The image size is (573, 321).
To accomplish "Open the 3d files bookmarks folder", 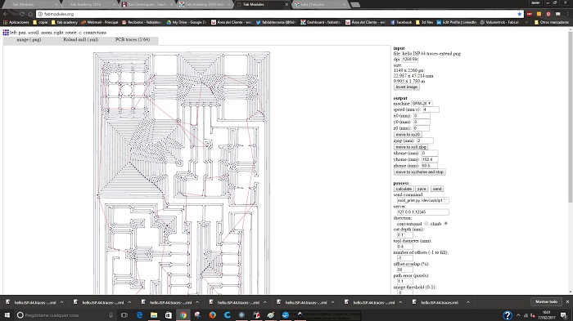I will pyautogui.click(x=424, y=22).
